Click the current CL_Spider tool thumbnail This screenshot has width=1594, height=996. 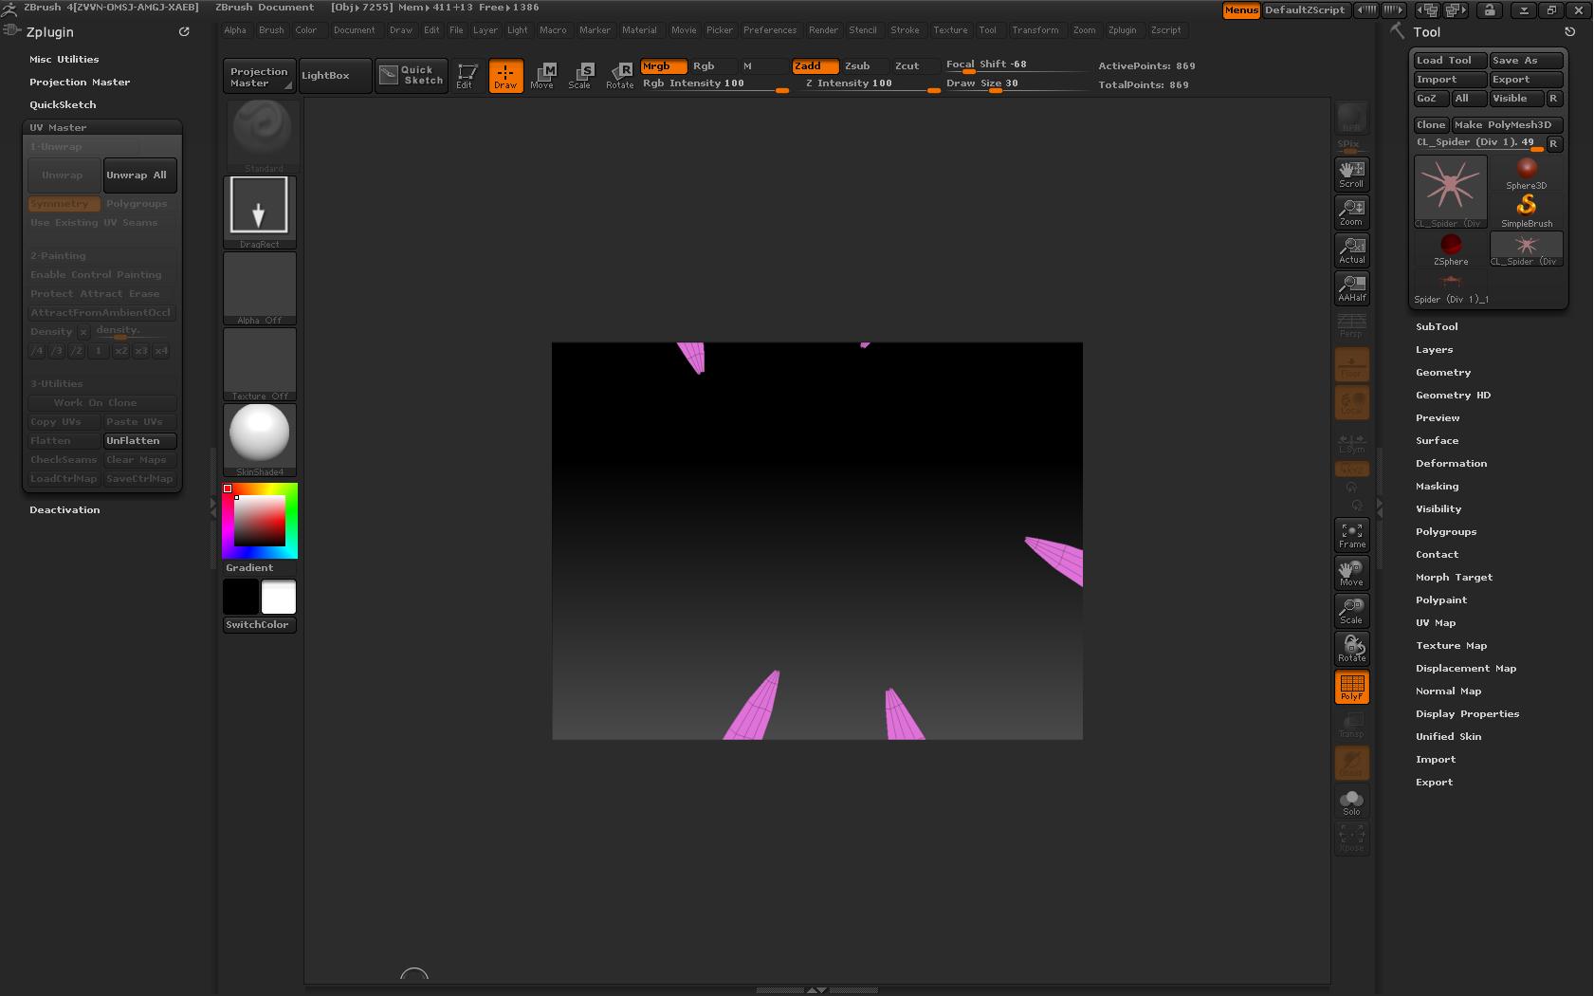[1451, 192]
